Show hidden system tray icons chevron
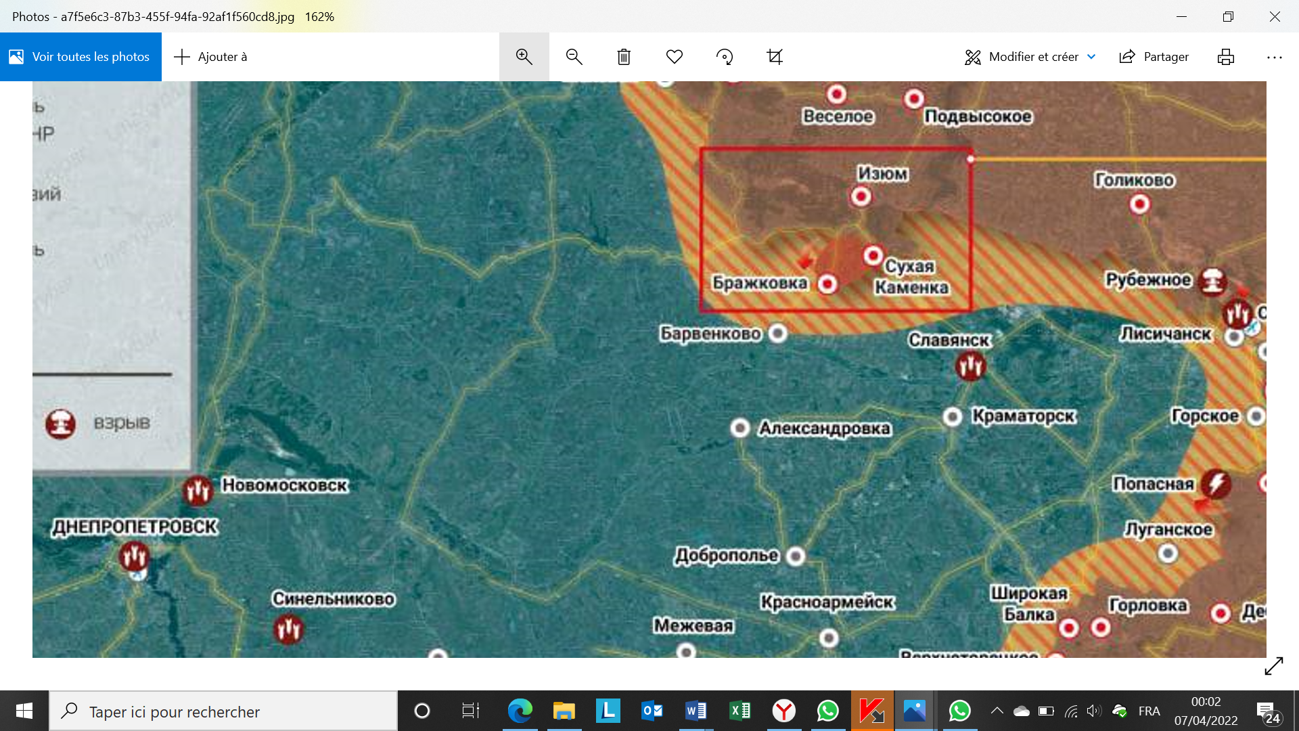Image resolution: width=1299 pixels, height=731 pixels. [997, 711]
